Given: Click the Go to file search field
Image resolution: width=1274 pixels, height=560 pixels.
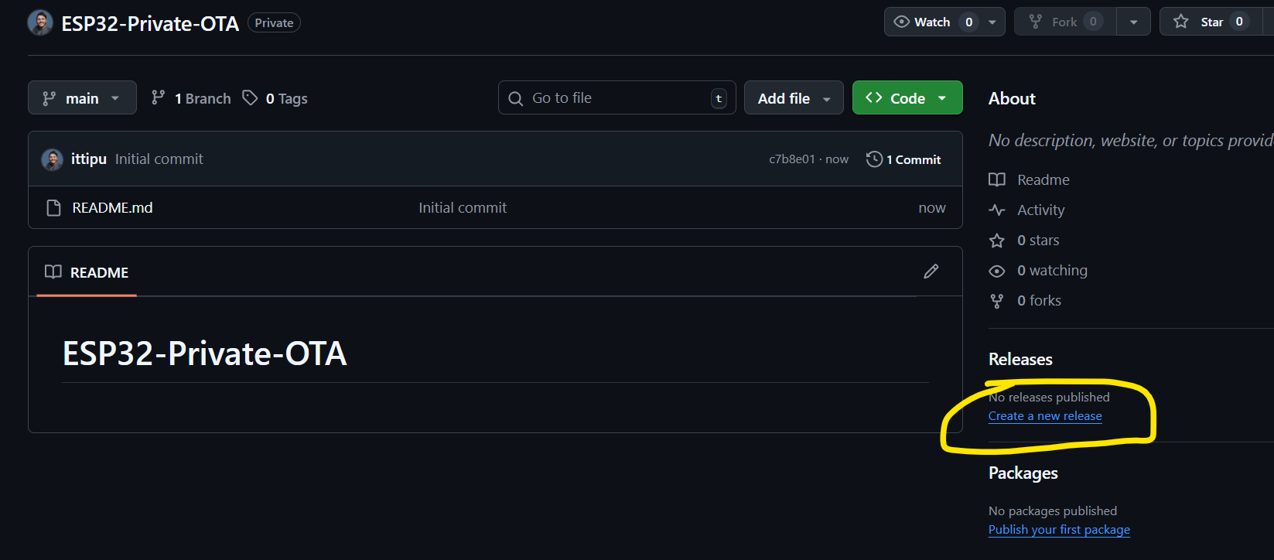Looking at the screenshot, I should 616,98.
